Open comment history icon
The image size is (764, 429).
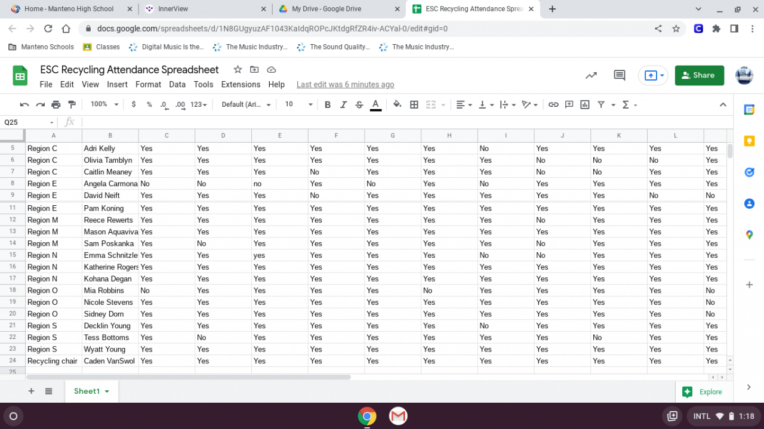[620, 75]
